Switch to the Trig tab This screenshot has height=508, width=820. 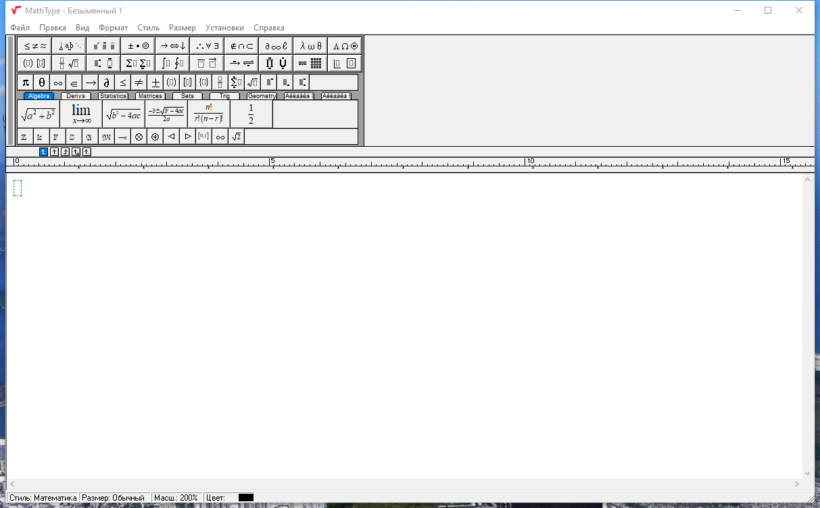(224, 96)
